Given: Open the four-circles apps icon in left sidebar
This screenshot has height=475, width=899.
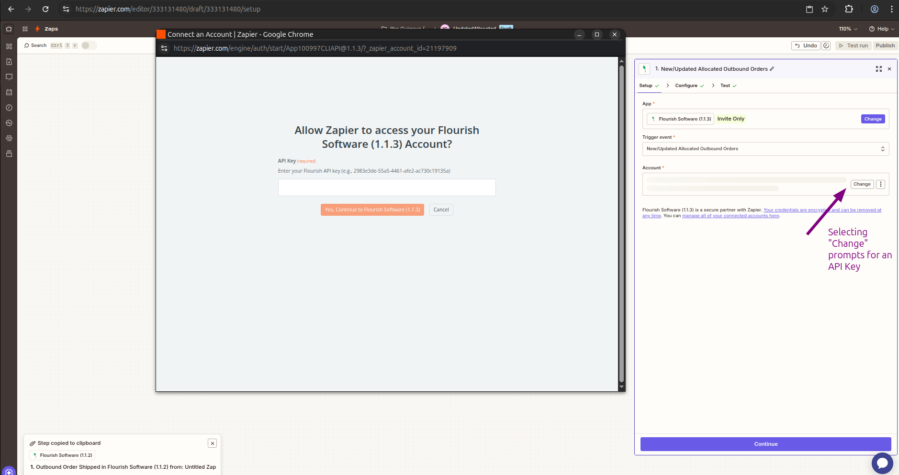Looking at the screenshot, I should tap(9, 46).
